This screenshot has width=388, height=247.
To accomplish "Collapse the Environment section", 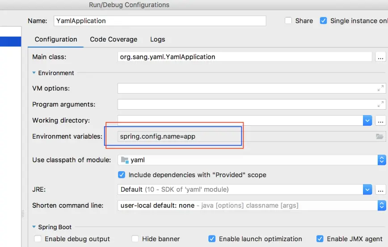I will click(x=34, y=73).
